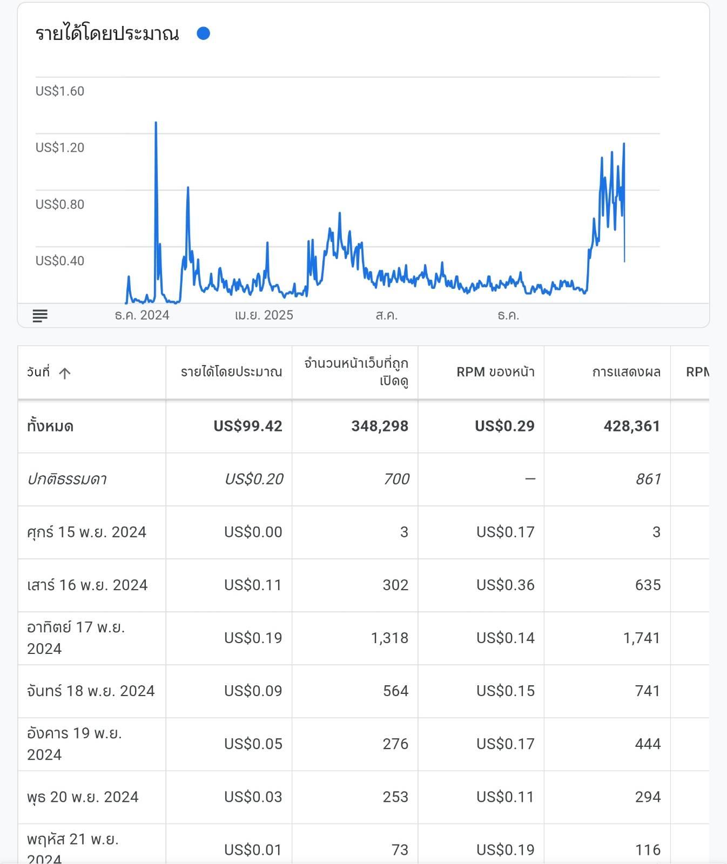The width and height of the screenshot is (727, 864).
Task: Click the total revenue value US$99.42
Action: tap(248, 426)
